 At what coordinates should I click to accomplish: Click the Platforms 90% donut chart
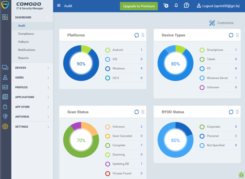[81, 63]
